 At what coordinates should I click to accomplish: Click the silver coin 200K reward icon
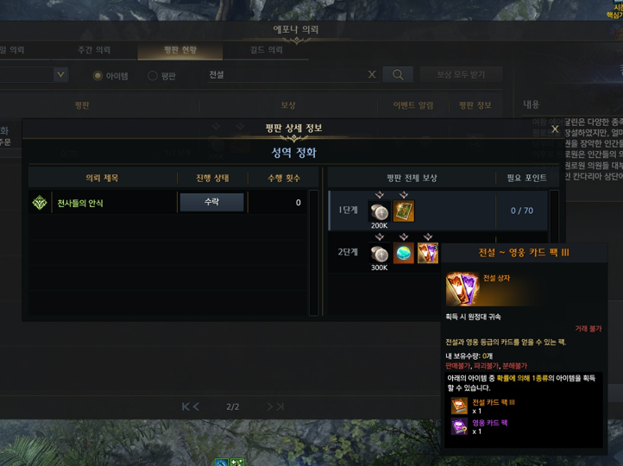[380, 211]
